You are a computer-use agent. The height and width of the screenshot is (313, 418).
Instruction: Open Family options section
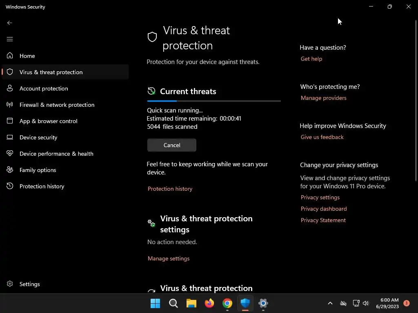65,170
